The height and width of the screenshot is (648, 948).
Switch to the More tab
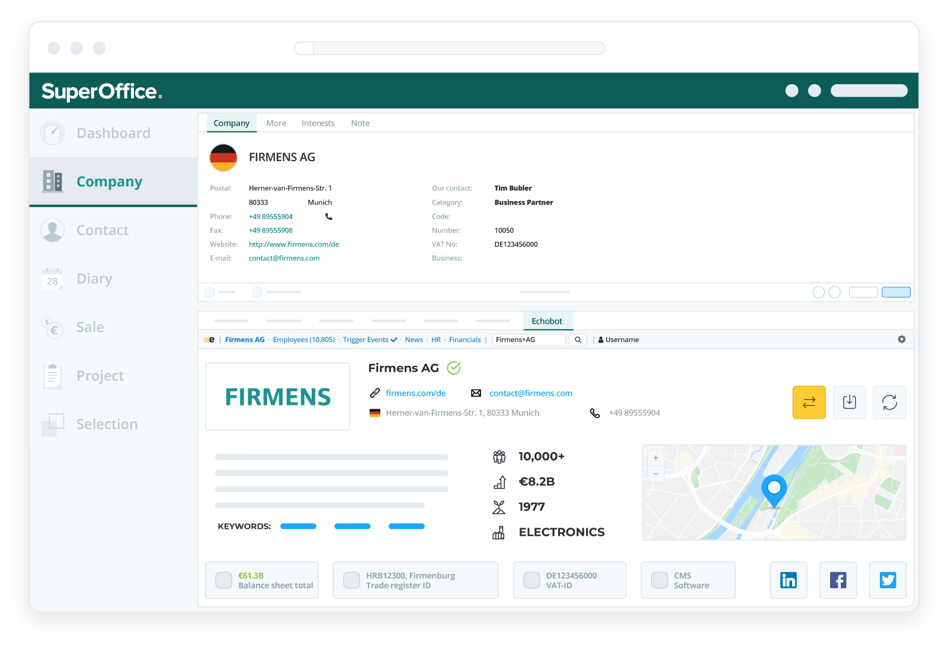click(x=276, y=123)
